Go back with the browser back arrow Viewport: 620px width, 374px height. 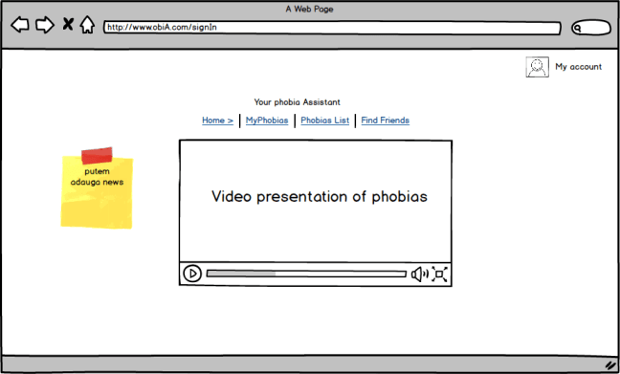pyautogui.click(x=20, y=25)
